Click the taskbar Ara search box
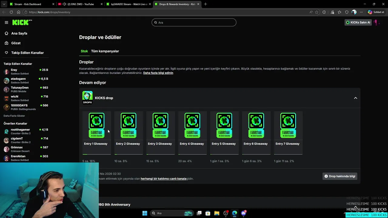This screenshot has width=388, height=218. click(x=172, y=213)
